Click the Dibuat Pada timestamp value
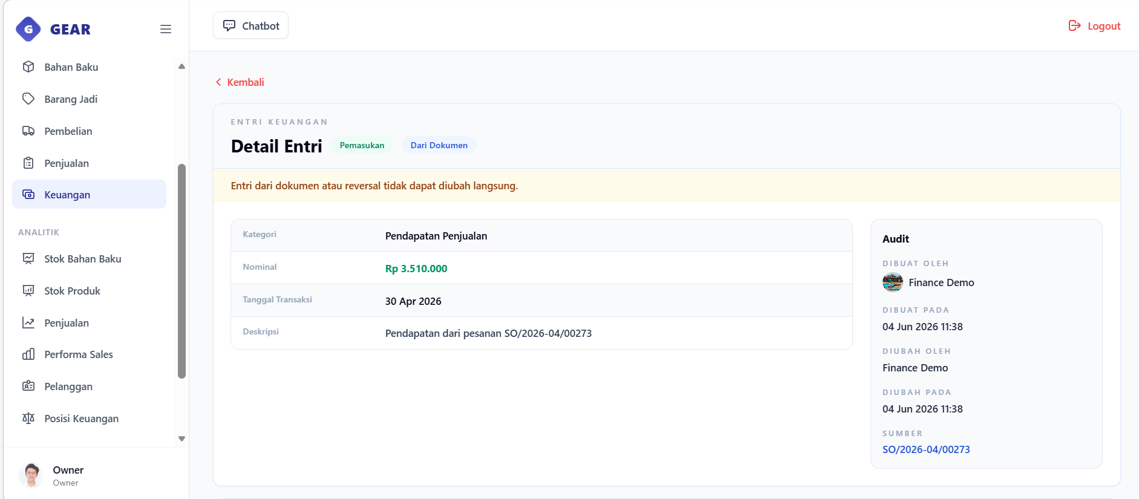The width and height of the screenshot is (1139, 499). pos(922,327)
